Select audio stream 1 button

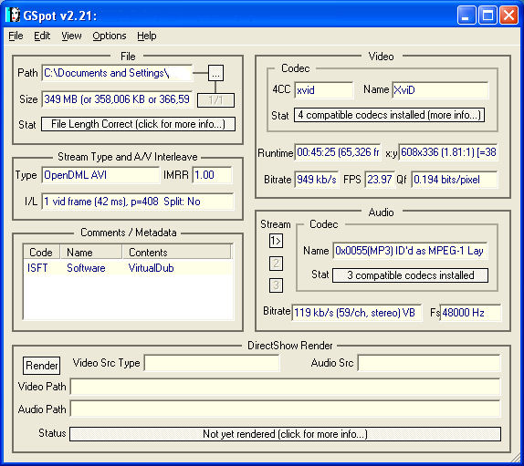pos(276,241)
